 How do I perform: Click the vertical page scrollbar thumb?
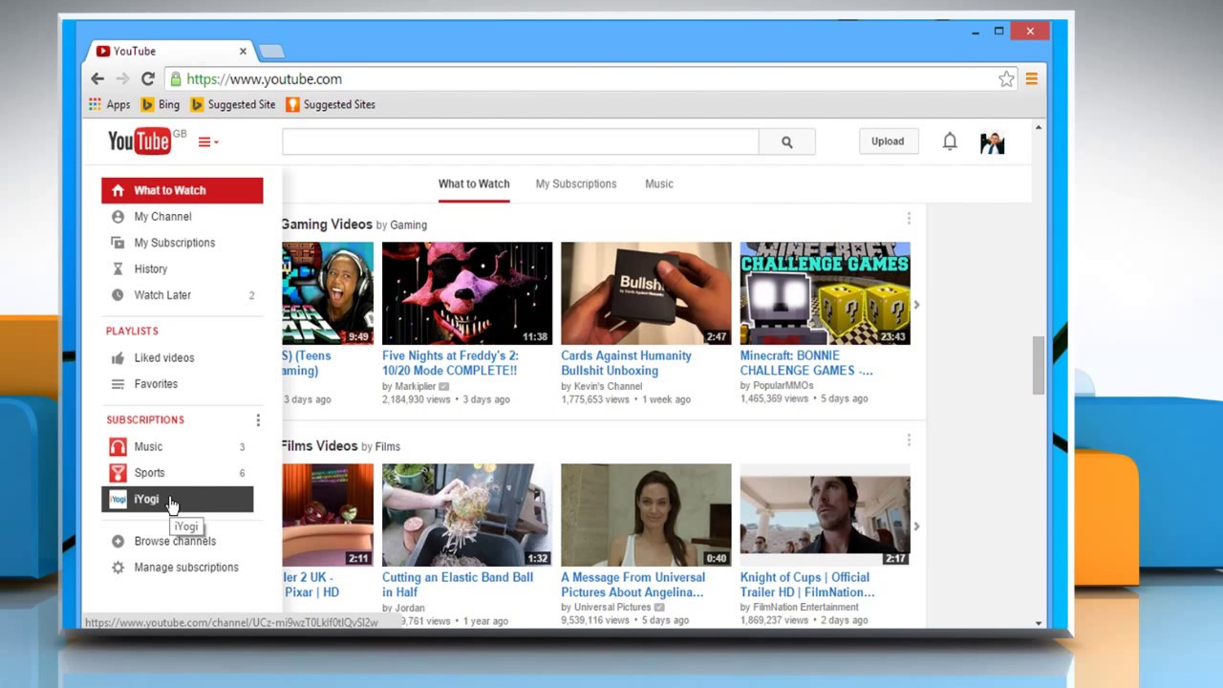(x=1039, y=365)
